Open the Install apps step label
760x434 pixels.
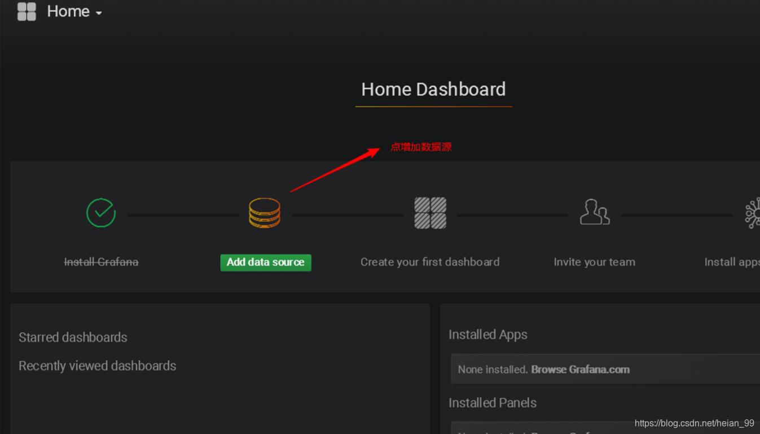pos(732,262)
